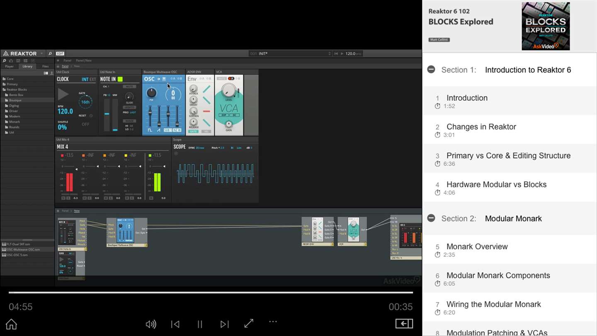597x336 pixels.
Task: Open lesson Hardware Modular vs Blocks
Action: (509, 187)
